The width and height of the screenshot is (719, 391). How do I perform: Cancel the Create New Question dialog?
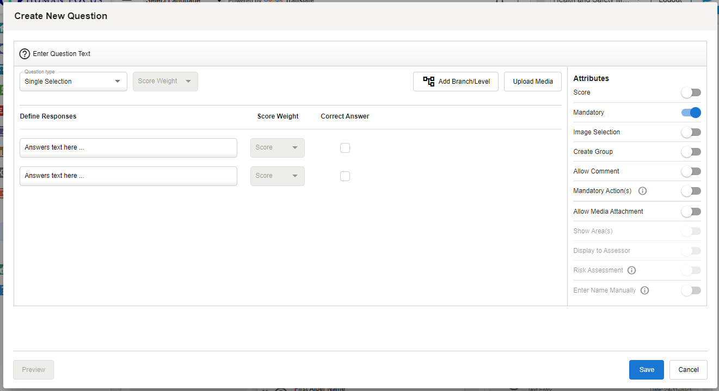pos(688,370)
